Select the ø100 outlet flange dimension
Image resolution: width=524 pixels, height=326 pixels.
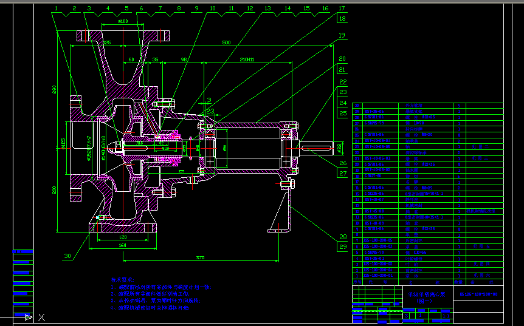pos(123,22)
